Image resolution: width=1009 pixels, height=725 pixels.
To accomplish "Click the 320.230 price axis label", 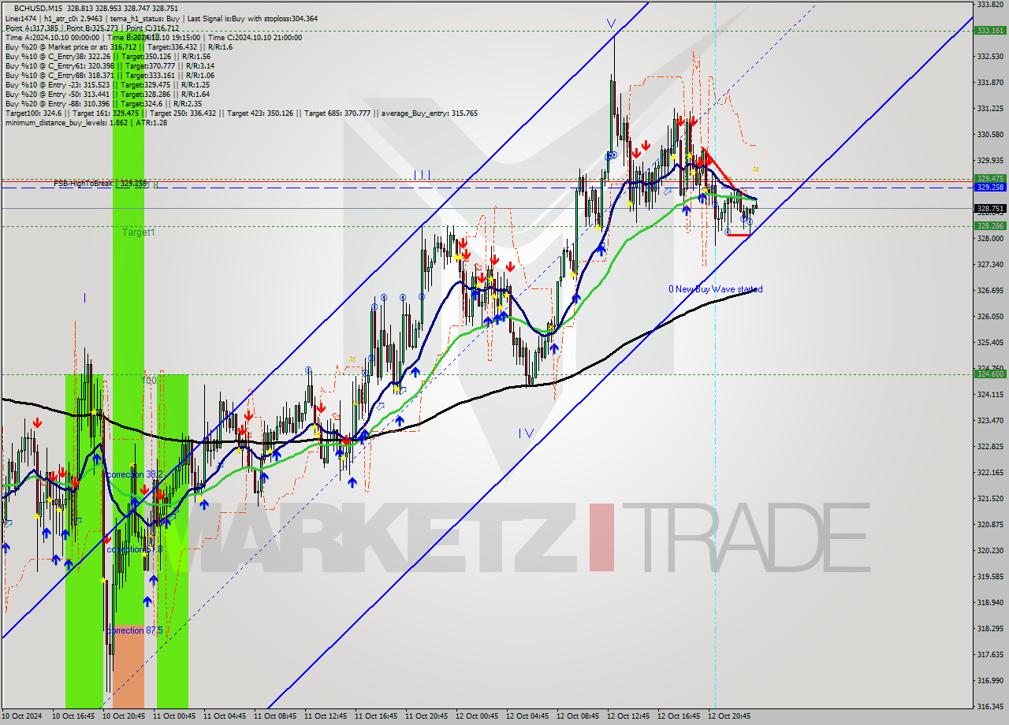I will (x=990, y=551).
